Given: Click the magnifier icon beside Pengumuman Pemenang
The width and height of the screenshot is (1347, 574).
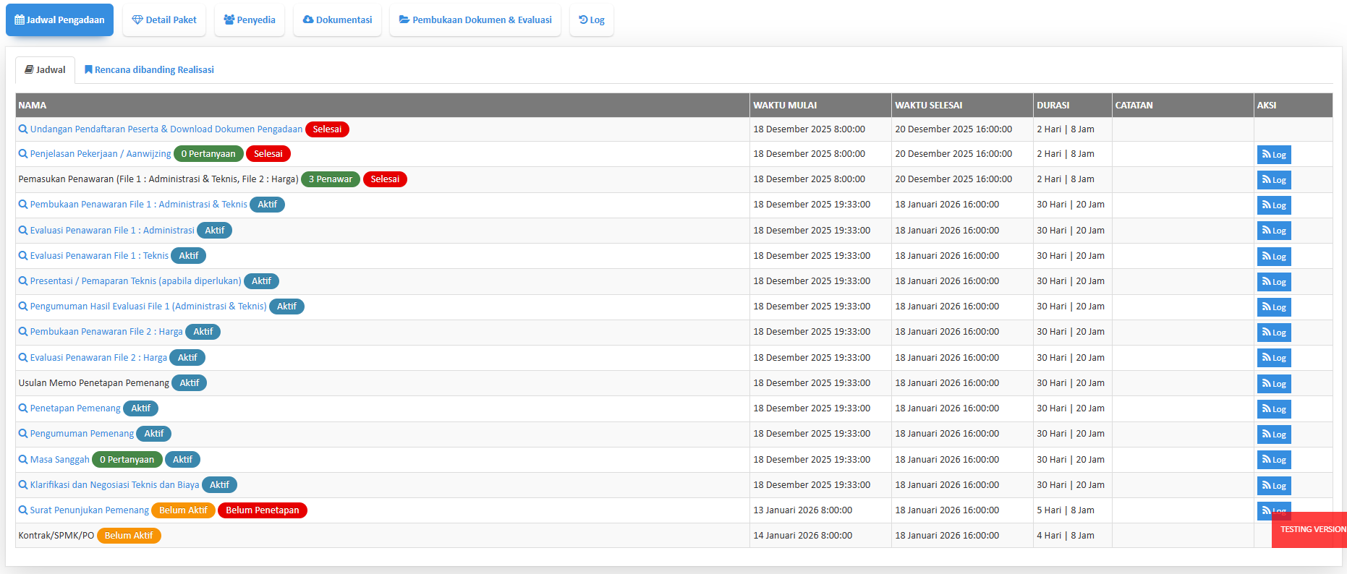Looking at the screenshot, I should 23,434.
